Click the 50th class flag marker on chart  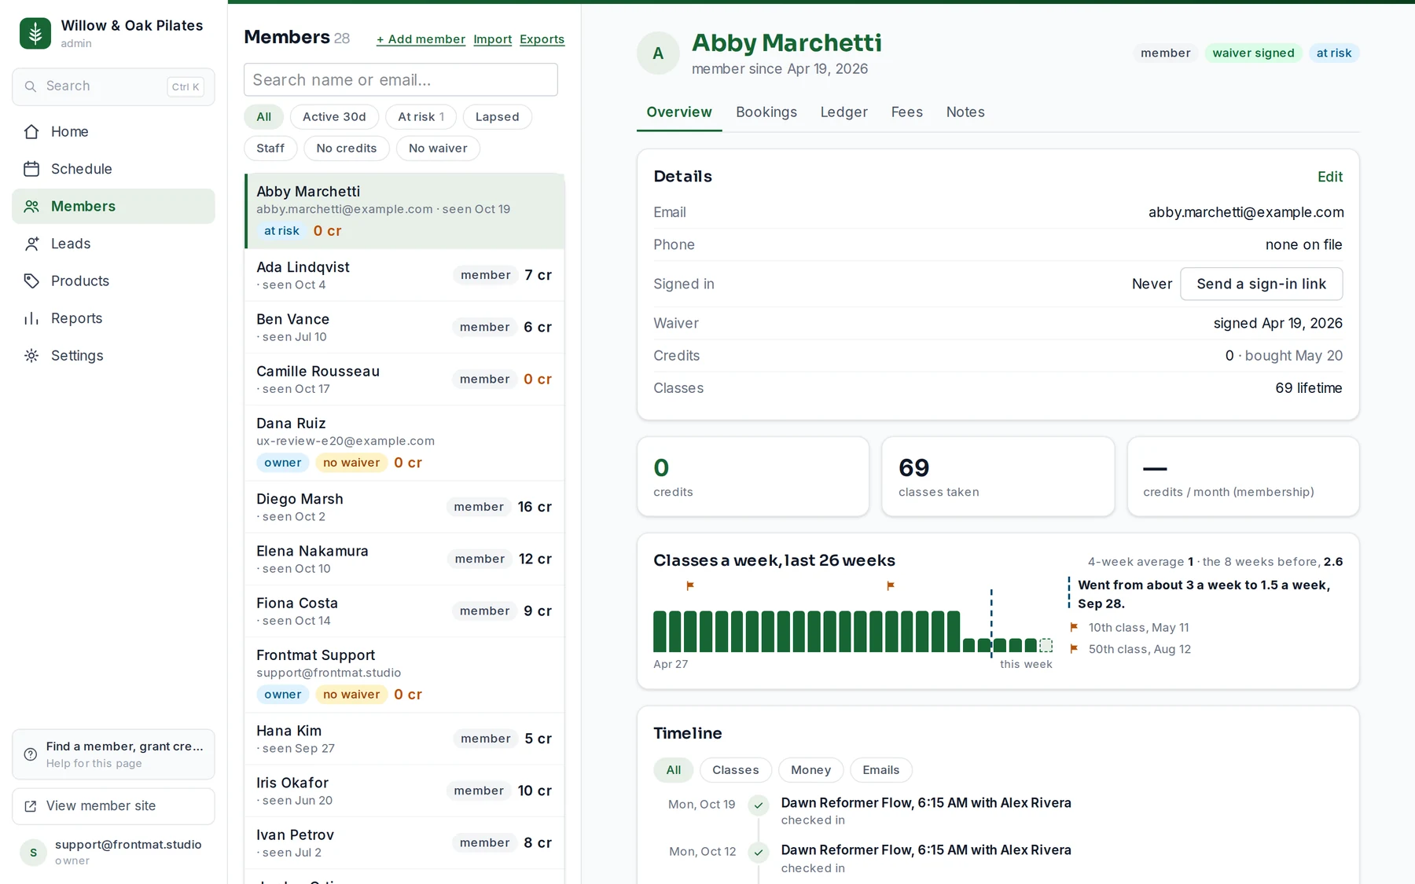point(891,585)
